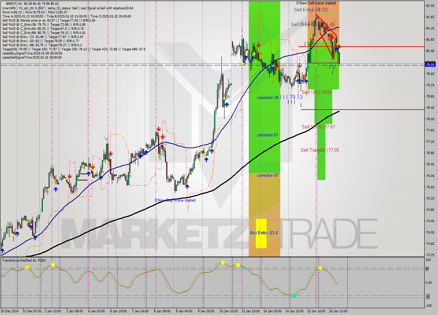Click the 78.45 price axis label
Viewport: 438px width, 315px height.
tap(430, 108)
